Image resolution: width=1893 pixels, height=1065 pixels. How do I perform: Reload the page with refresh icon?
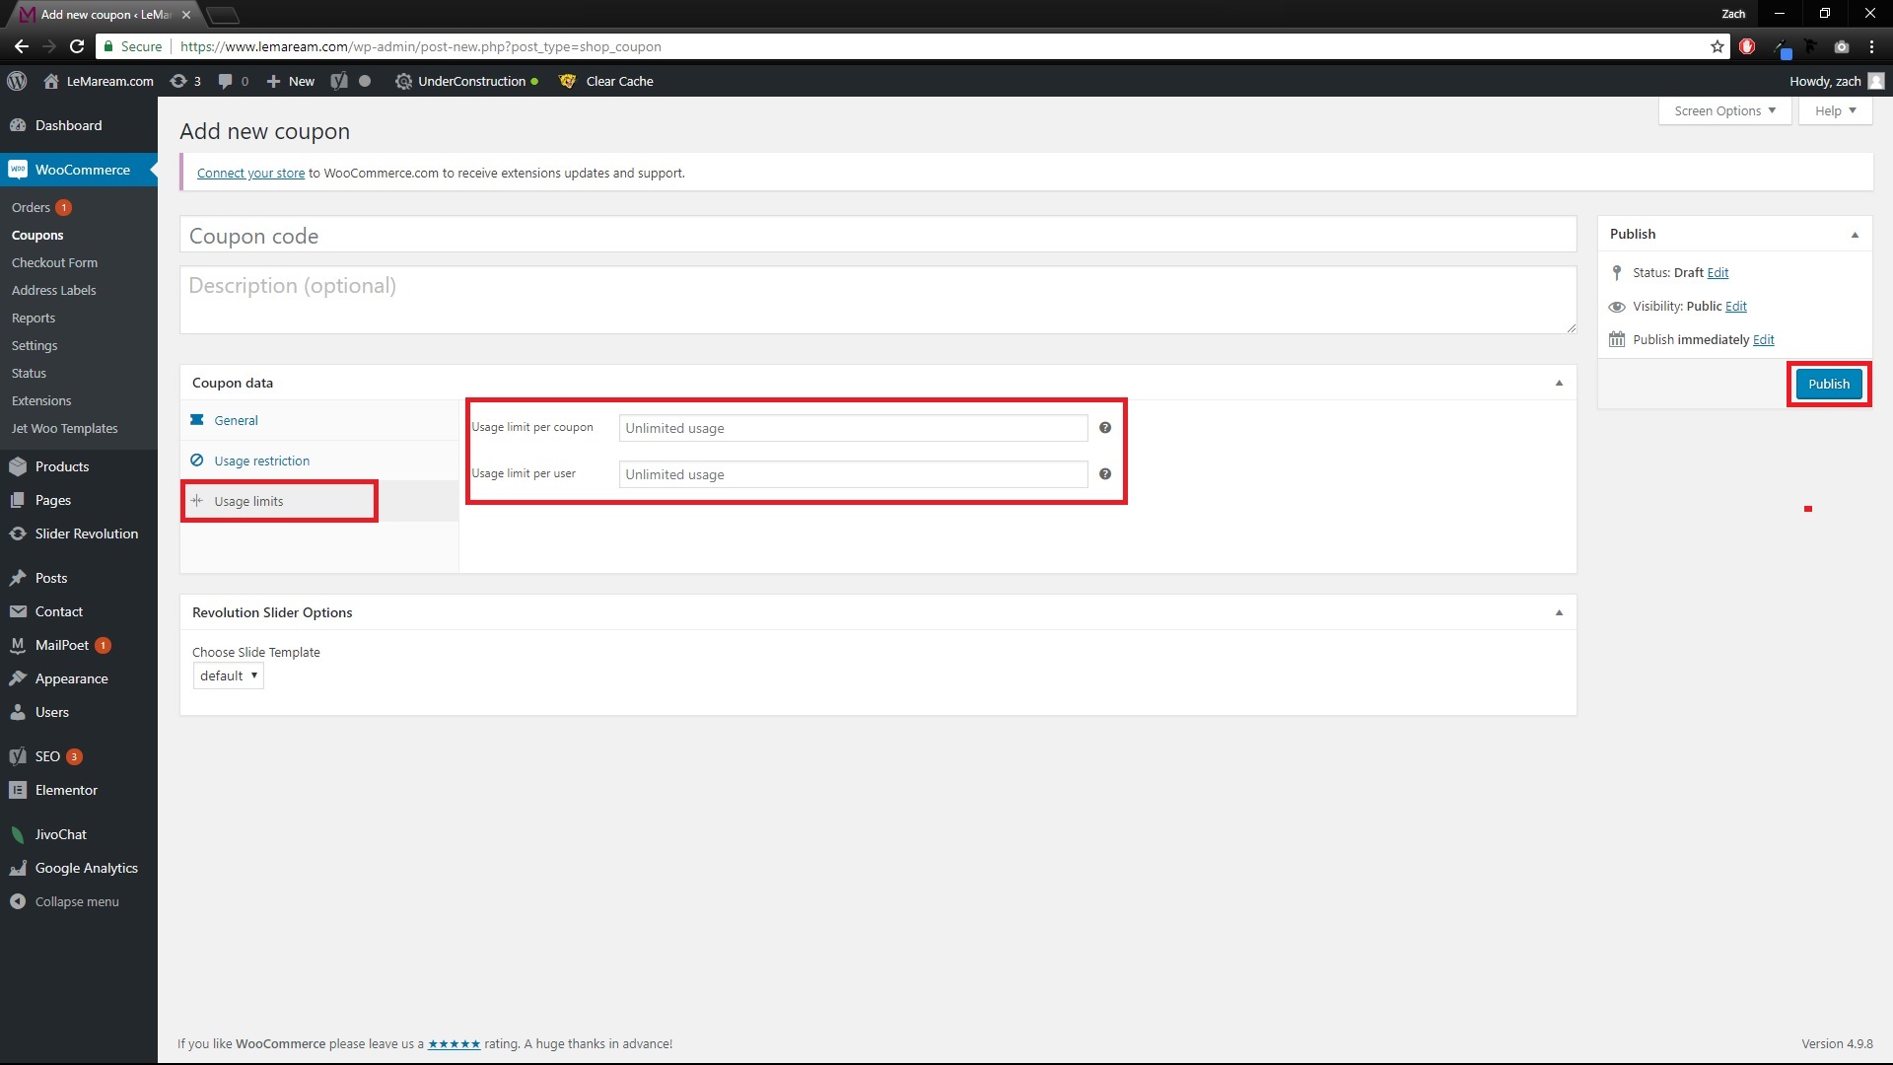[x=77, y=46]
